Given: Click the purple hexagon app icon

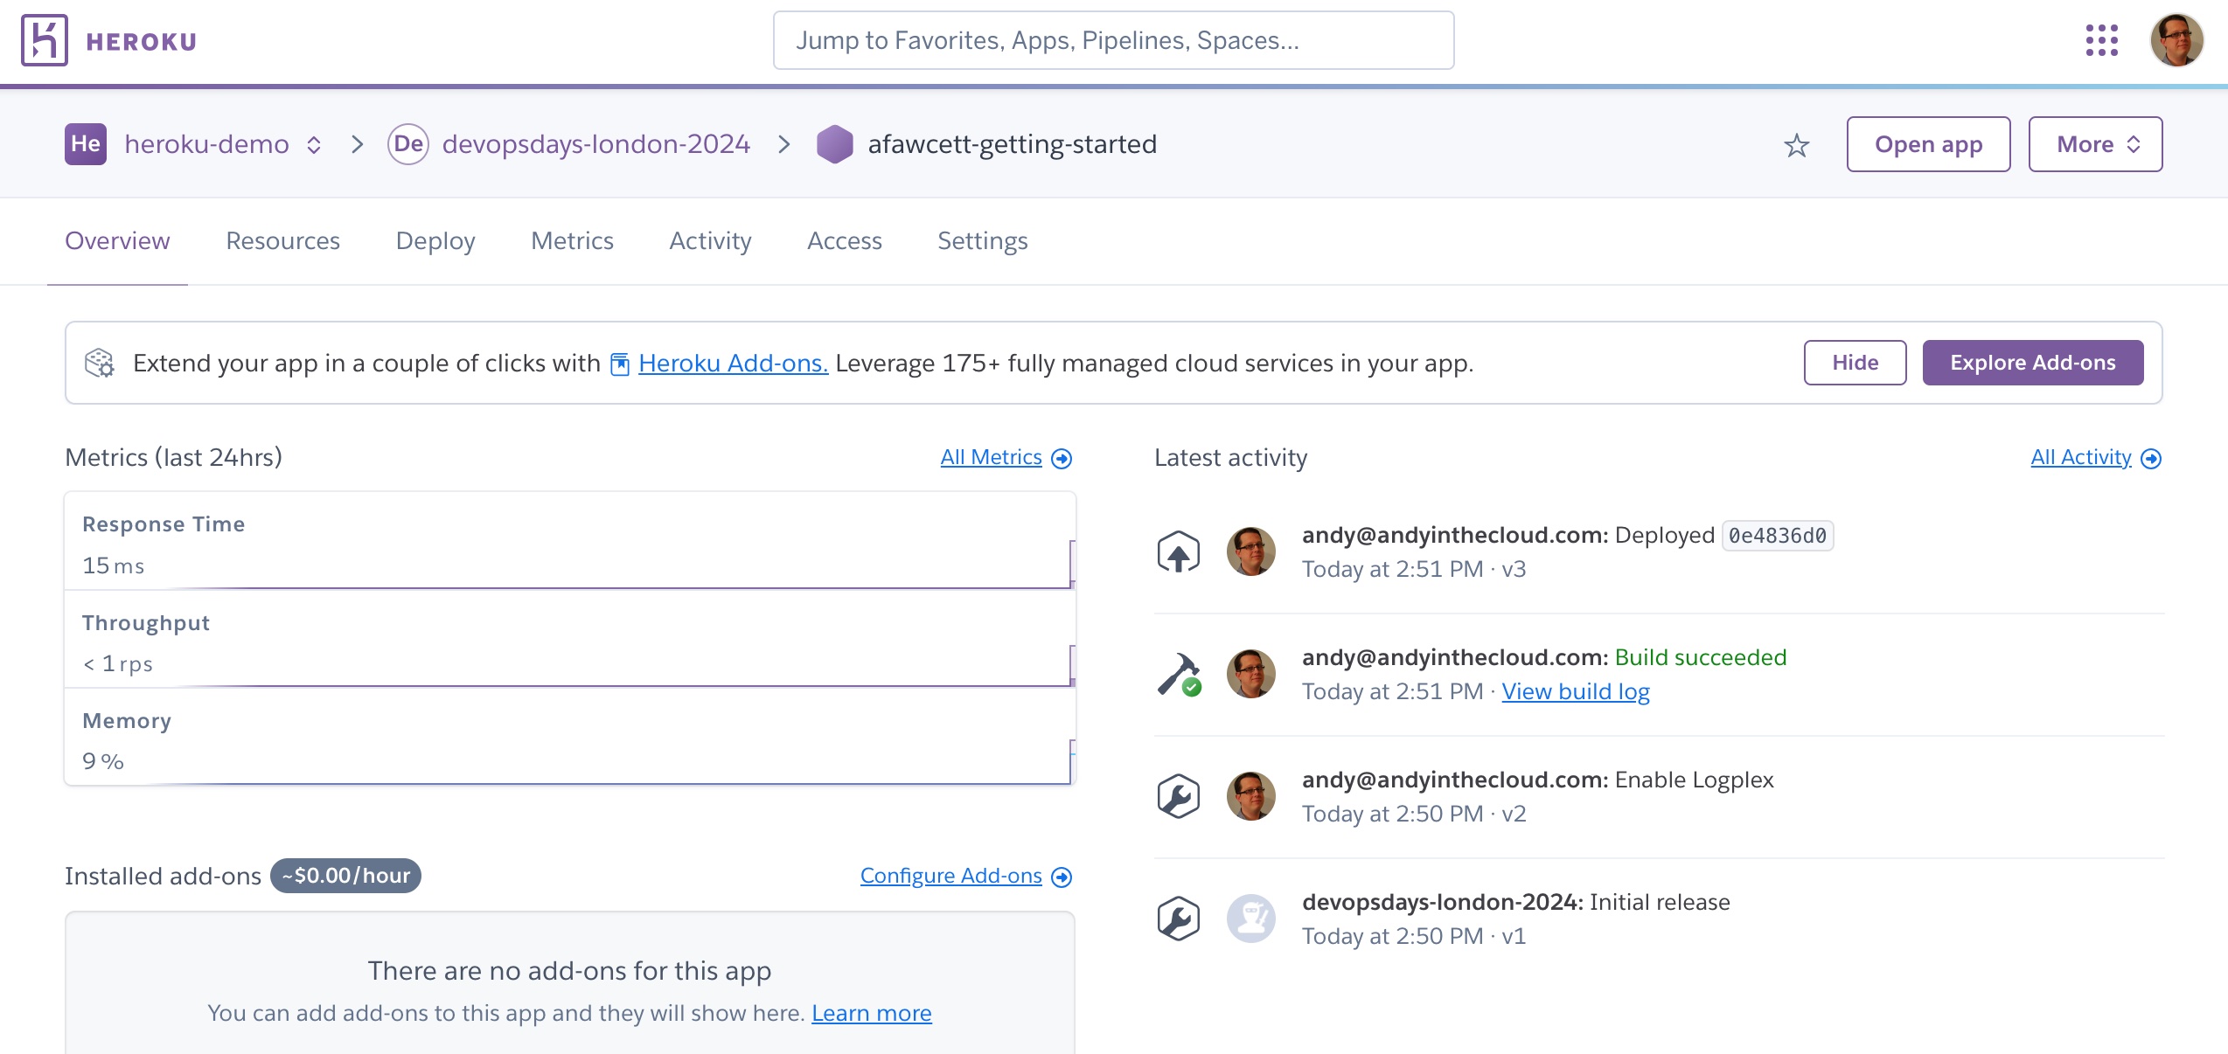Looking at the screenshot, I should click(x=835, y=144).
